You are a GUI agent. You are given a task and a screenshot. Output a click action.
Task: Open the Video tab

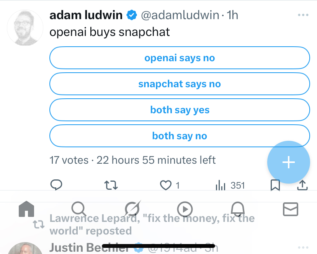click(x=185, y=209)
